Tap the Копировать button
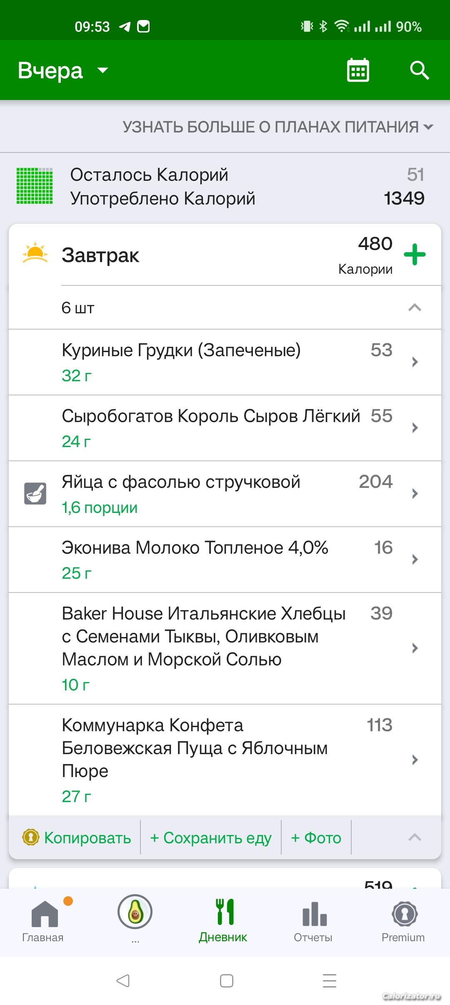Viewport: 450px width, 1005px height. [x=77, y=838]
